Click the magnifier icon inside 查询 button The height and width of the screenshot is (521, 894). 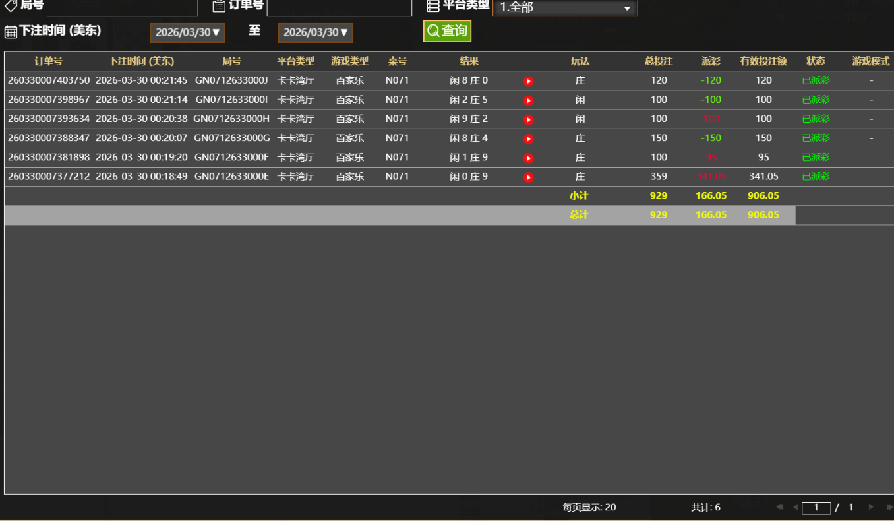pyautogui.click(x=432, y=30)
